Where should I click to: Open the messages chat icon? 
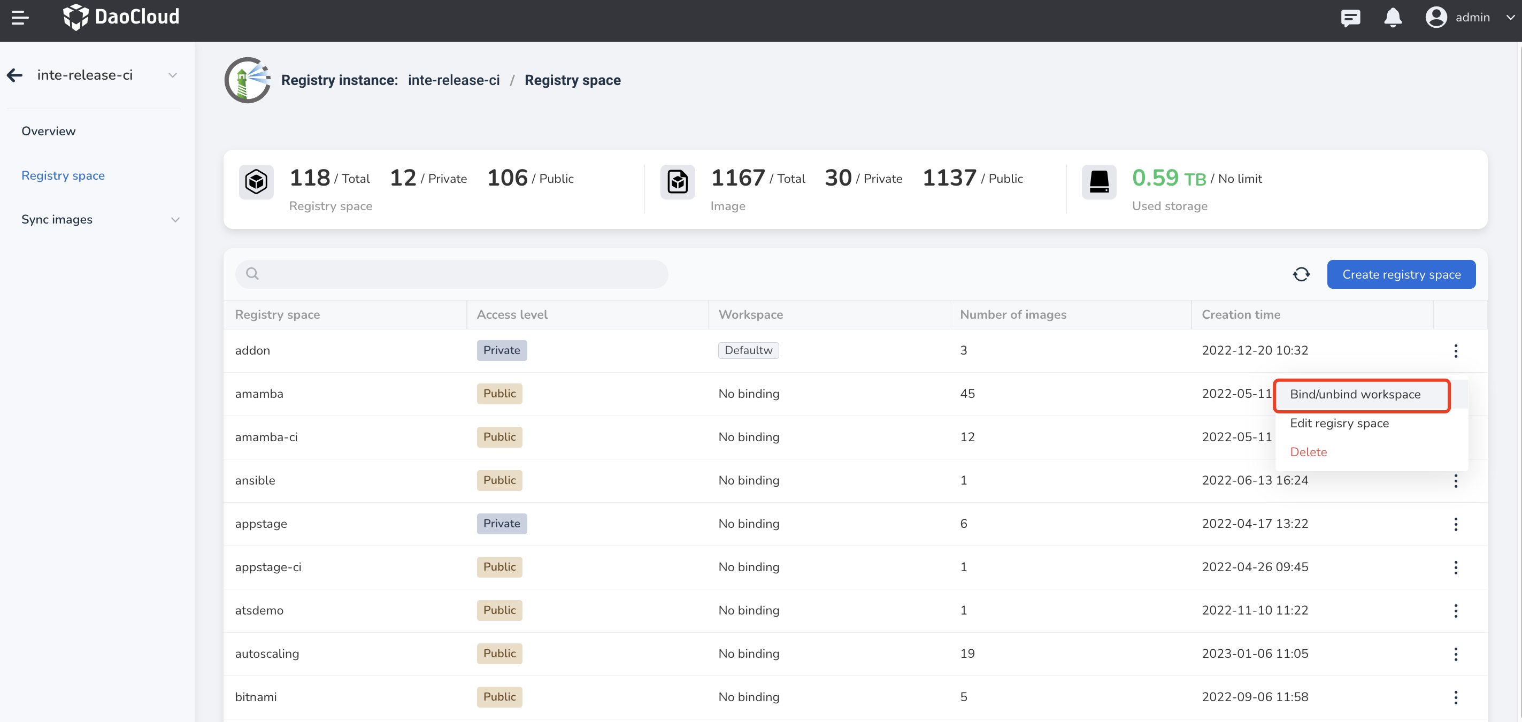pyautogui.click(x=1350, y=18)
